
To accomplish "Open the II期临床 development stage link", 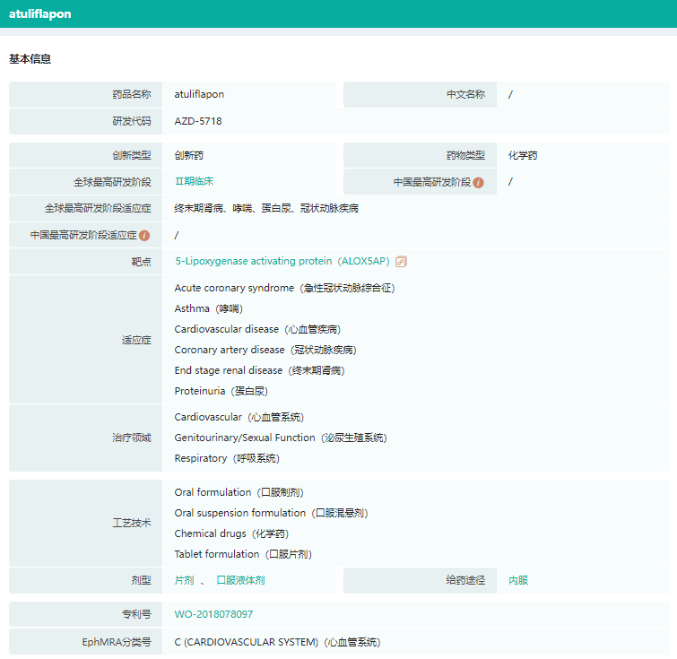I will point(194,181).
